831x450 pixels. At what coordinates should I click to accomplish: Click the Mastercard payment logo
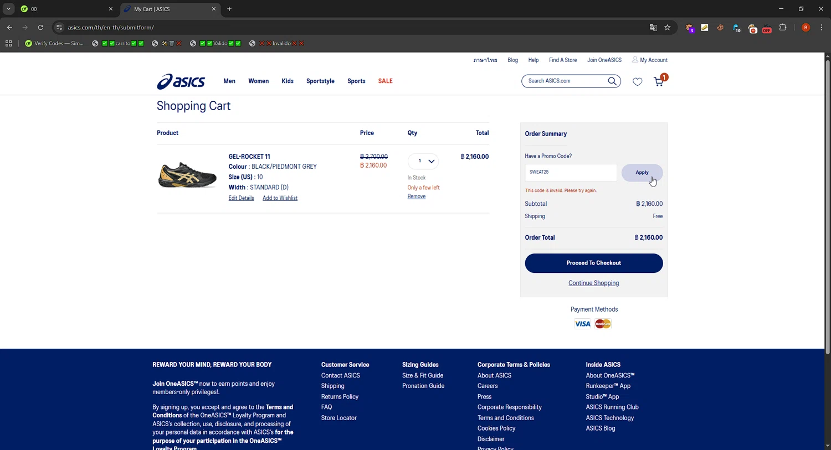click(603, 324)
